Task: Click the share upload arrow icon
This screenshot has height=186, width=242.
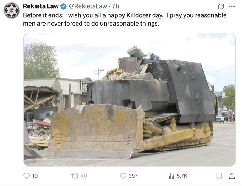Action: (232, 176)
